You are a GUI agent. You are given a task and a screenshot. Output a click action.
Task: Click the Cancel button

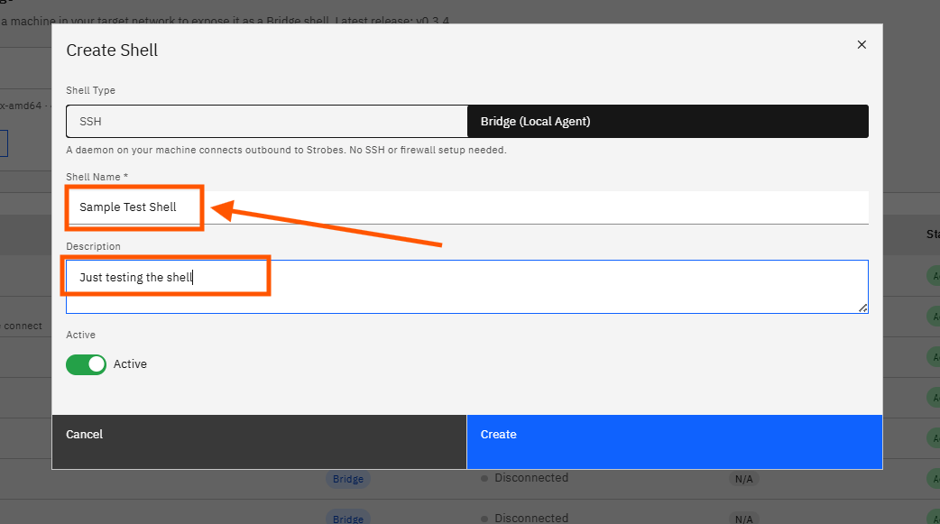(259, 442)
